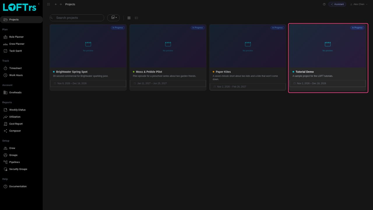Viewport: 373px width, 210px height.
Task: Click the teal status dot beside Tutorial Demo
Action: 293,72
